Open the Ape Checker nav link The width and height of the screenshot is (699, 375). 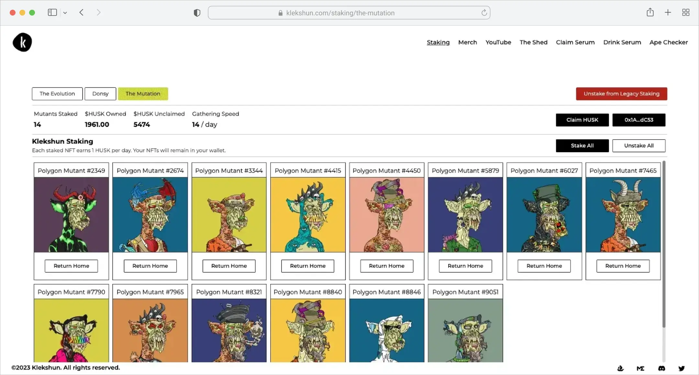669,42
